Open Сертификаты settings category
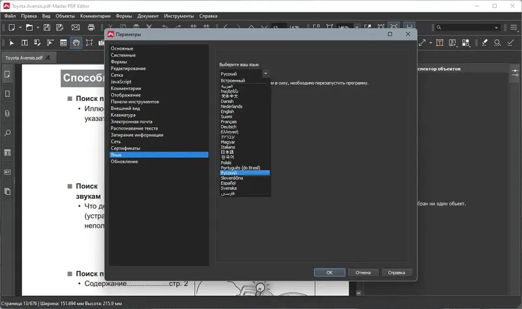 click(125, 149)
